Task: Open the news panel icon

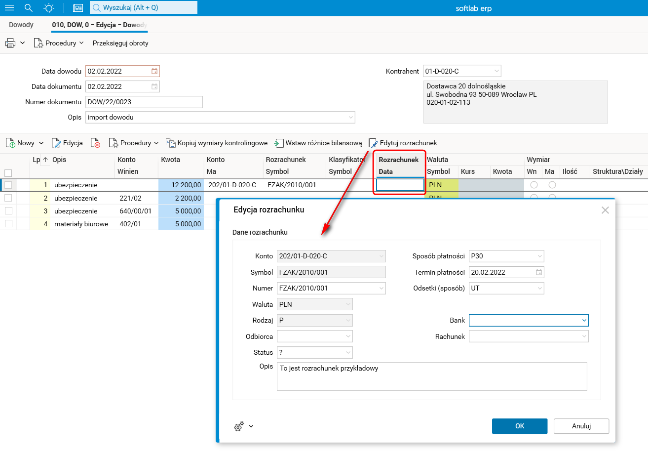Action: click(78, 8)
